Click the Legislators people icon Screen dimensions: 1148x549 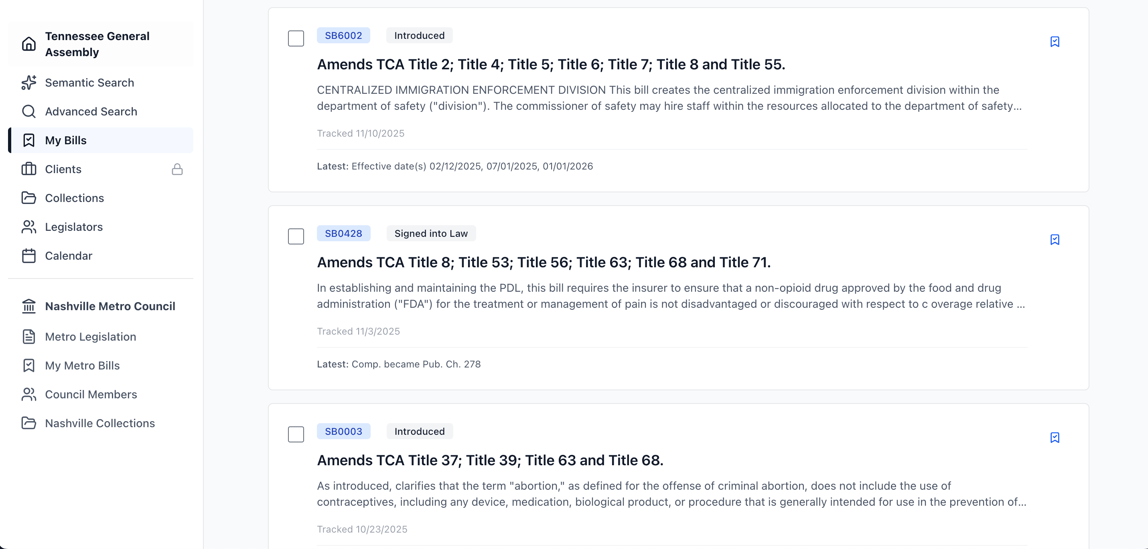pos(28,227)
